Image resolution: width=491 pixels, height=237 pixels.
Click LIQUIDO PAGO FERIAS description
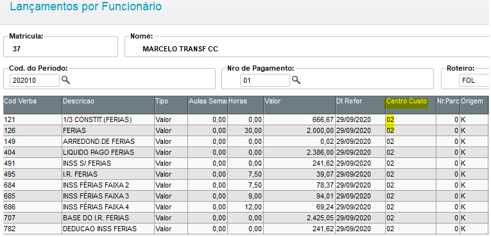click(108, 152)
